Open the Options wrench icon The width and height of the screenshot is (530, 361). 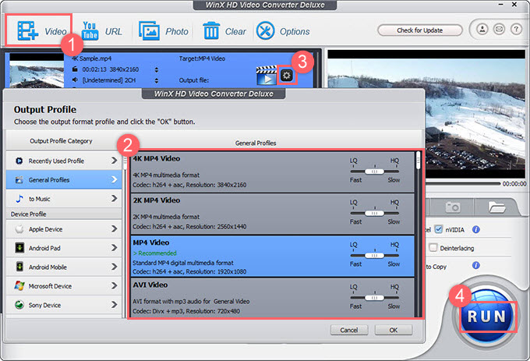coord(265,30)
